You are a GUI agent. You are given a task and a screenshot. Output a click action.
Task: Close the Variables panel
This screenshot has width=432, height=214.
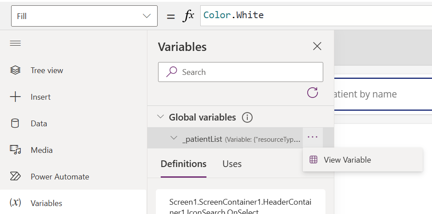point(317,46)
